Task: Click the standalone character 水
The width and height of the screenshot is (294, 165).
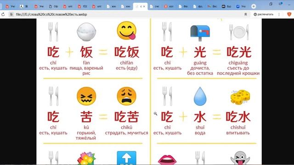Action: (200, 117)
